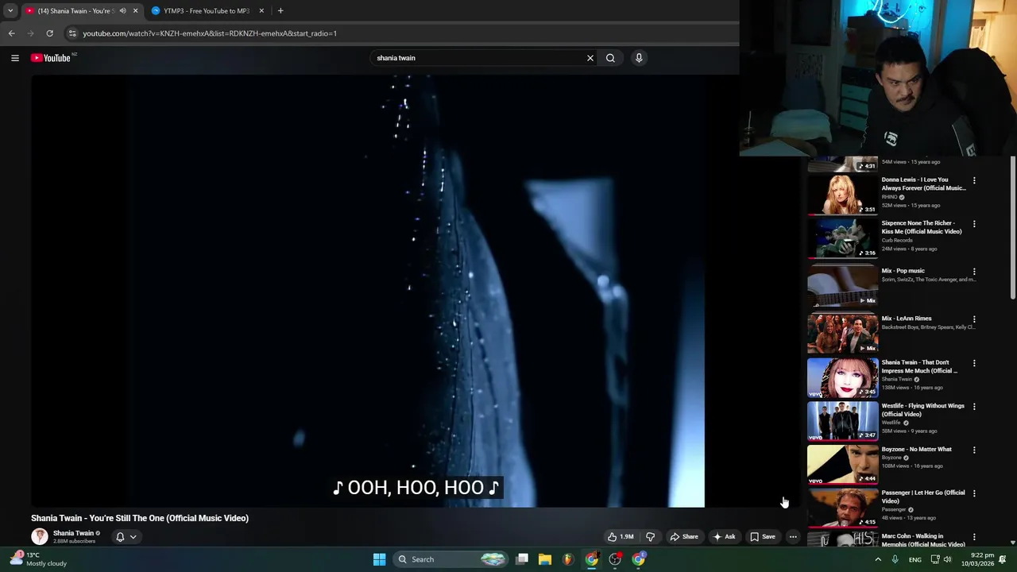This screenshot has width=1017, height=572.
Task: Open the YouTube hamburger guide menu
Action: pos(14,58)
